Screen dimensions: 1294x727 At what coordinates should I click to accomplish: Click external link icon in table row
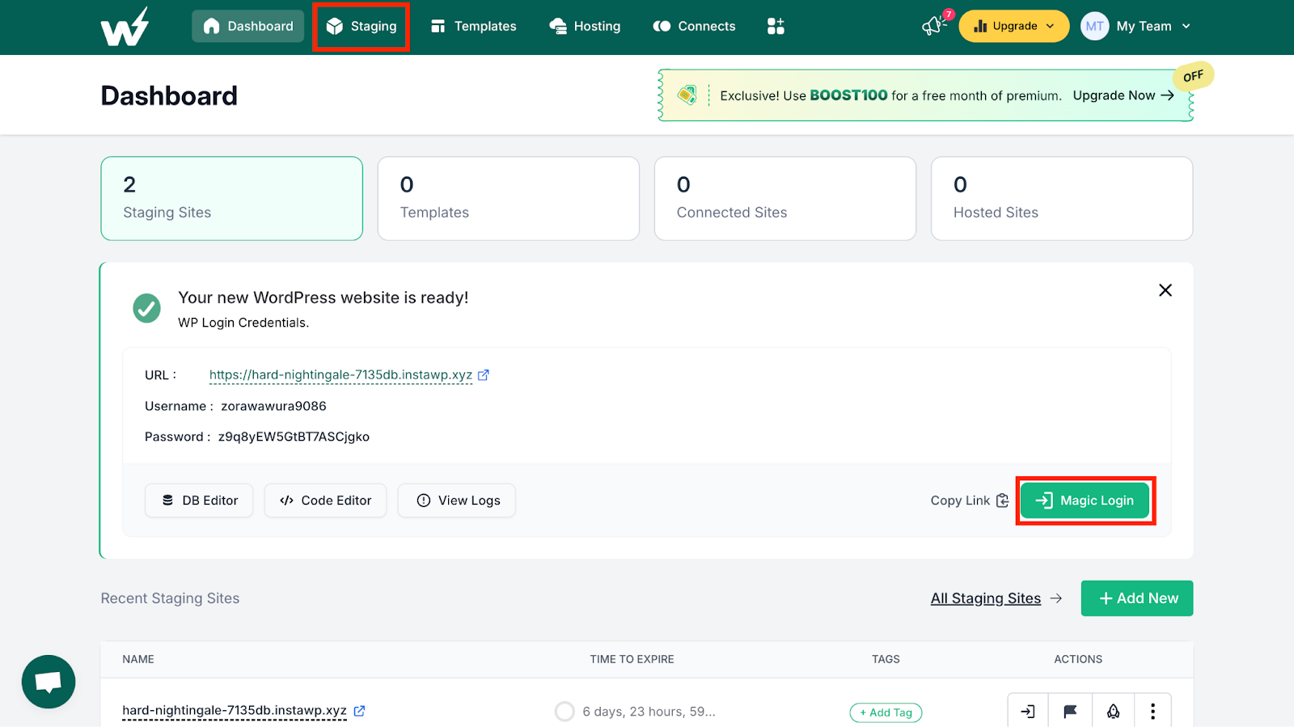360,711
